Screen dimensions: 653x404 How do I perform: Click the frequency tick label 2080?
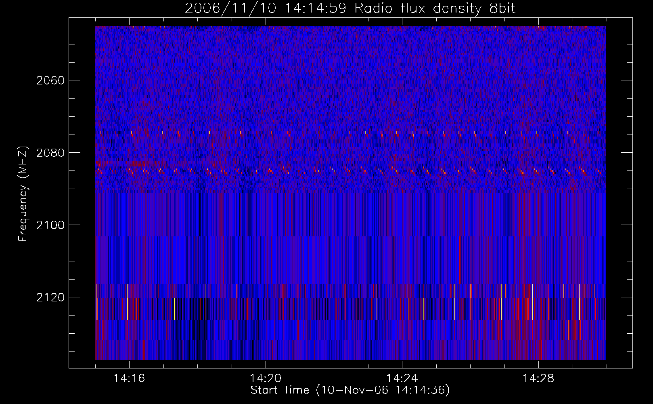[50, 153]
